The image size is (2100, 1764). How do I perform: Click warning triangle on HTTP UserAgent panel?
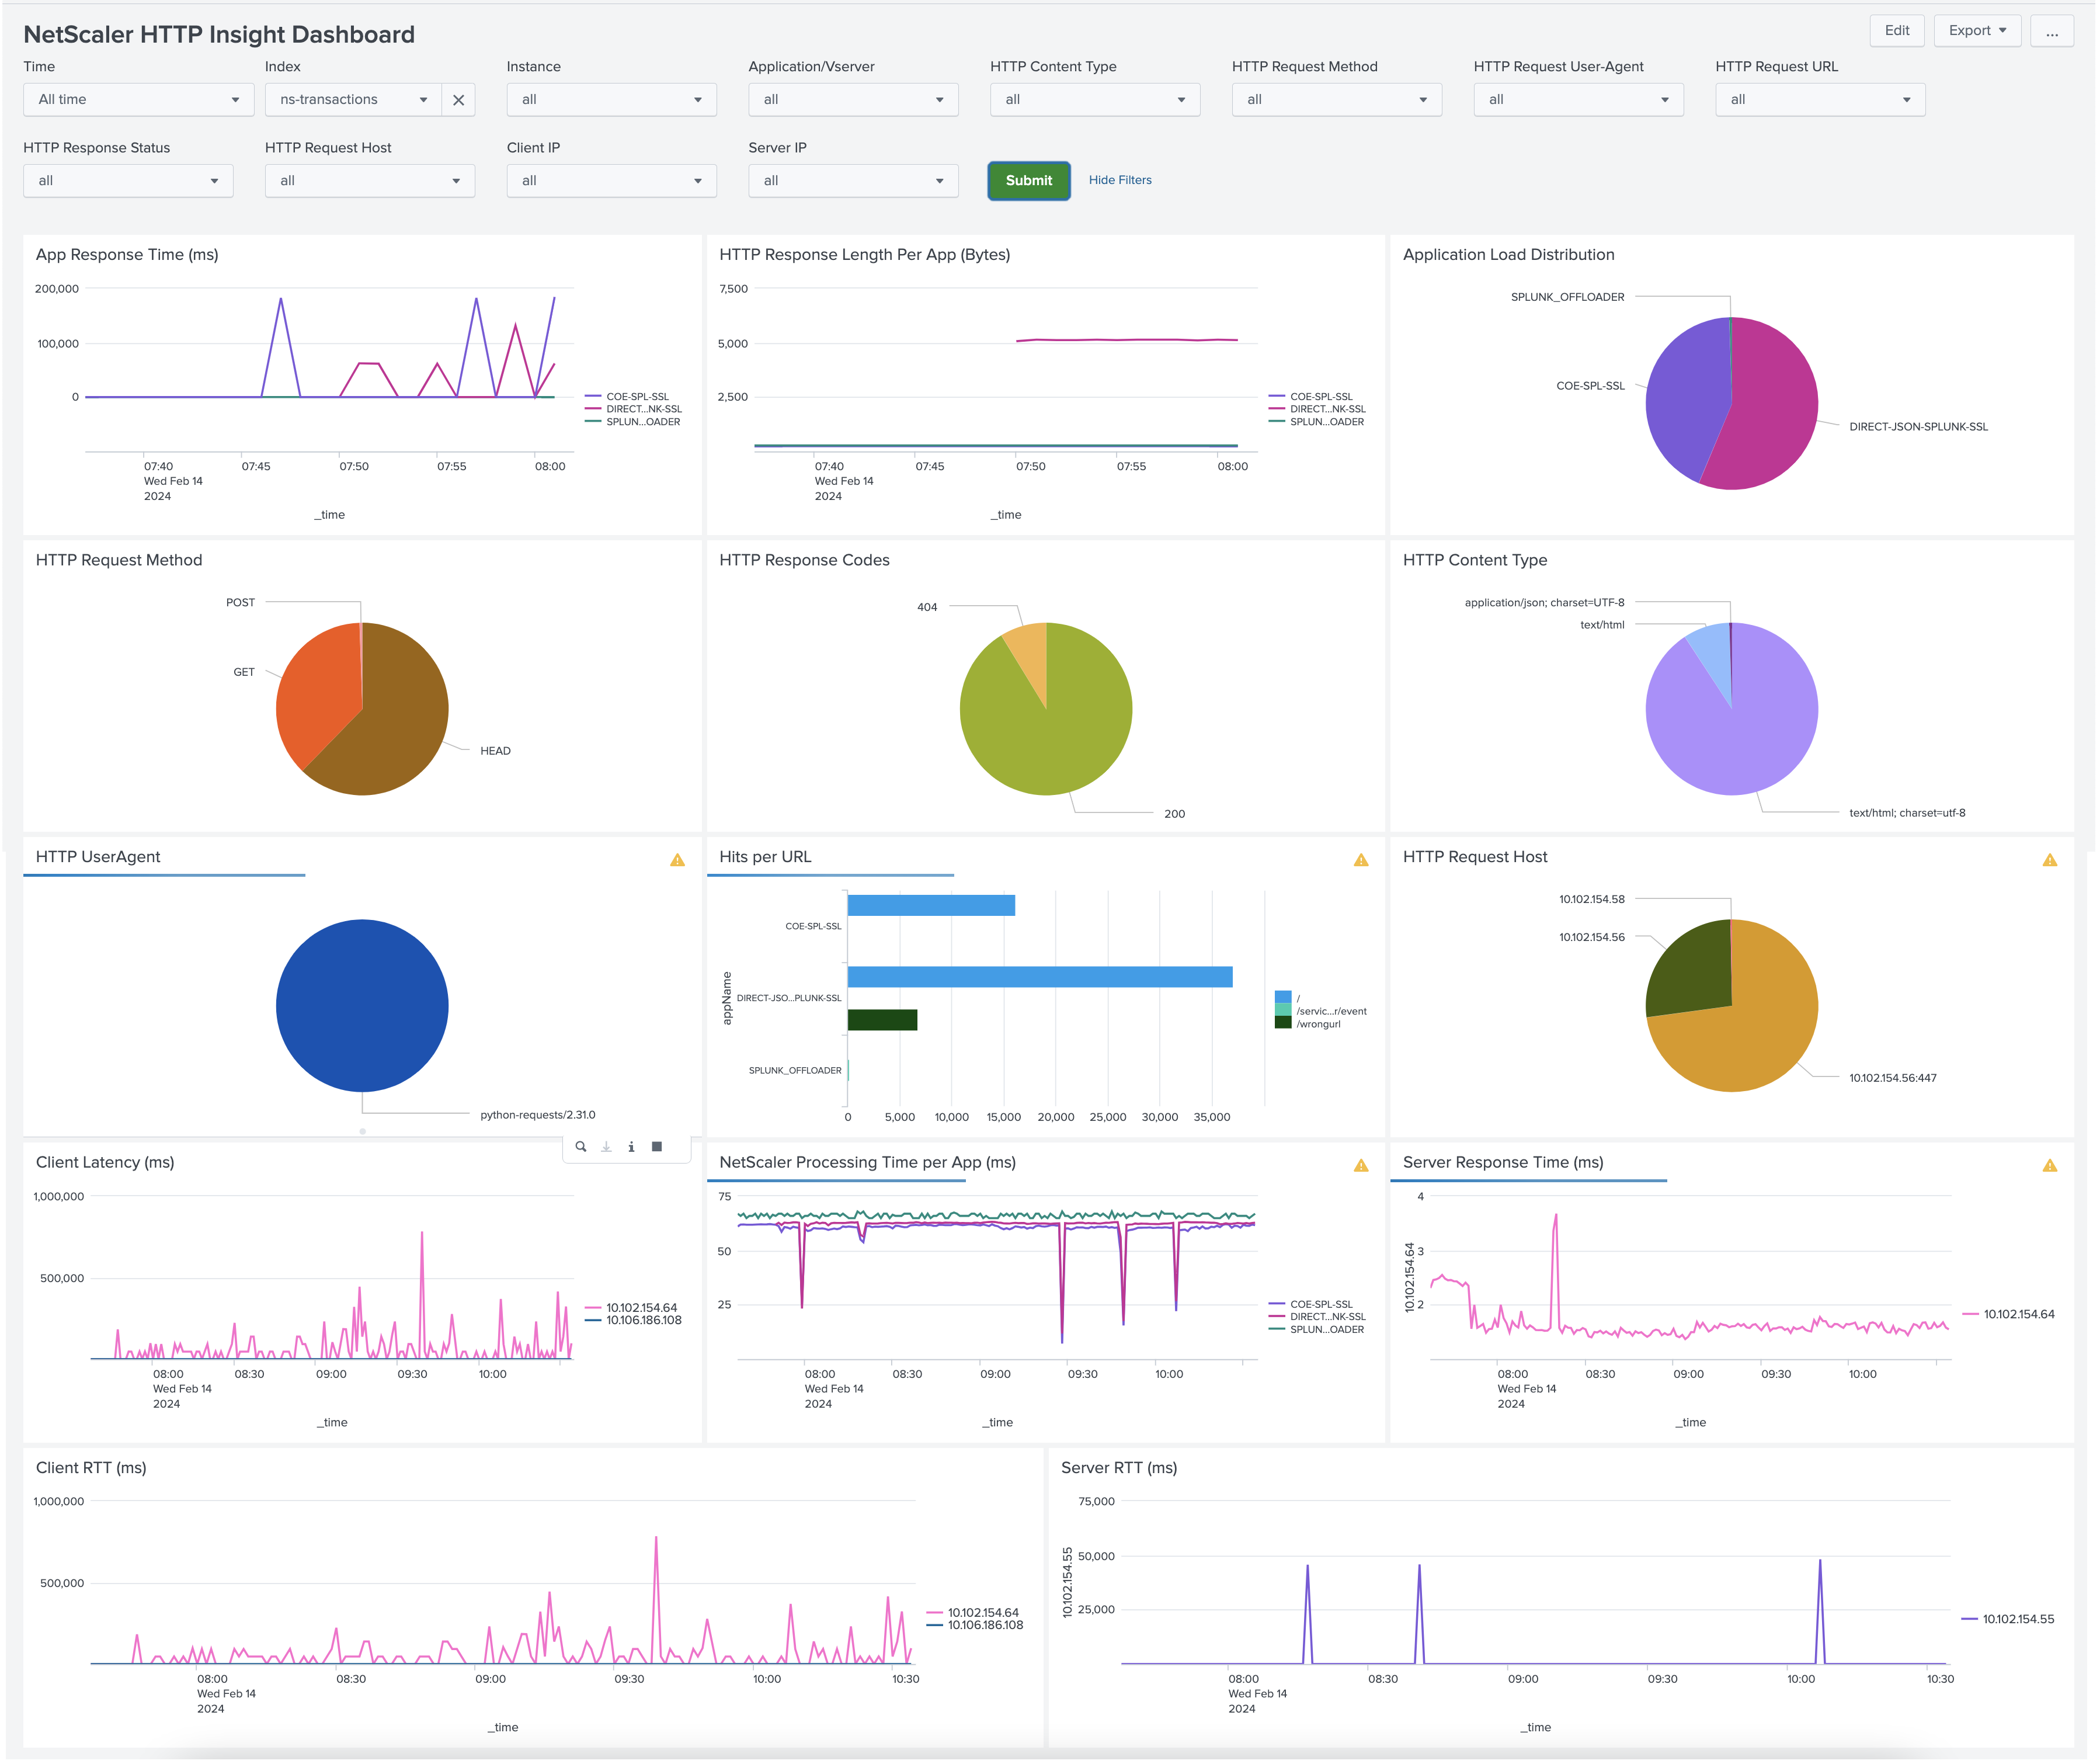pos(677,860)
